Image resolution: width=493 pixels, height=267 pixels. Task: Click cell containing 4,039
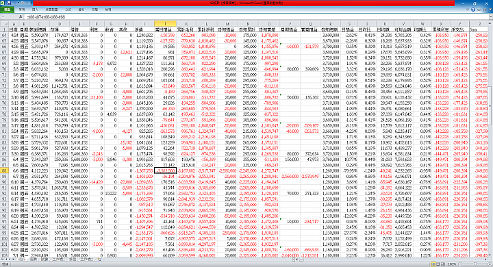[112, 114]
